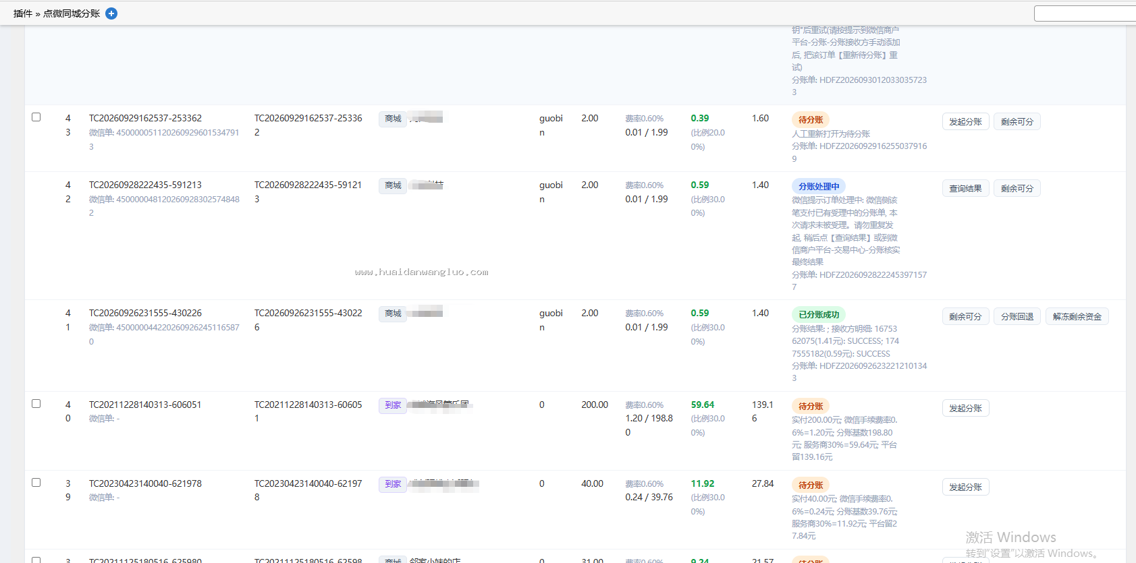Click 发起分账 for order TC20211228140313-606051
The width and height of the screenshot is (1136, 563).
966,409
